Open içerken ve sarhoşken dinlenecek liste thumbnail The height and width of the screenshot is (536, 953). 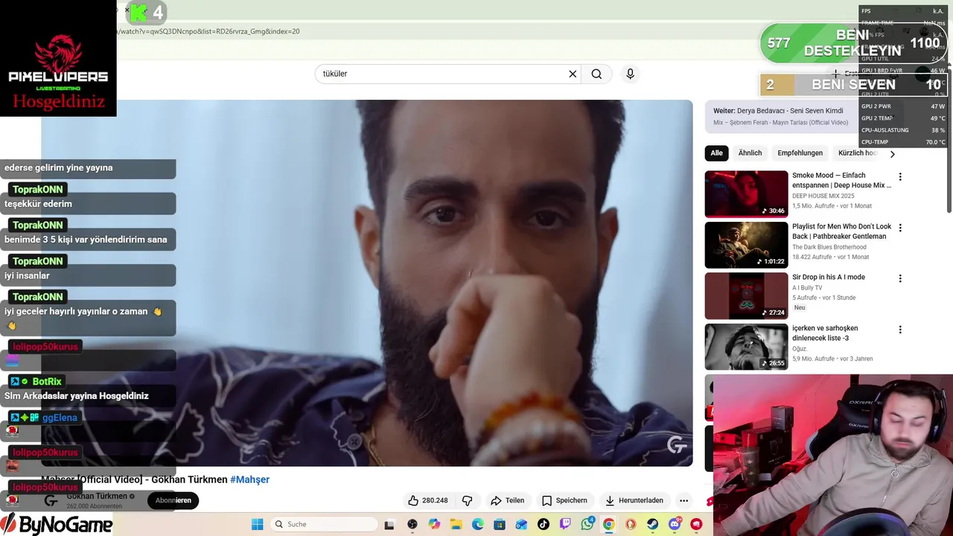746,346
